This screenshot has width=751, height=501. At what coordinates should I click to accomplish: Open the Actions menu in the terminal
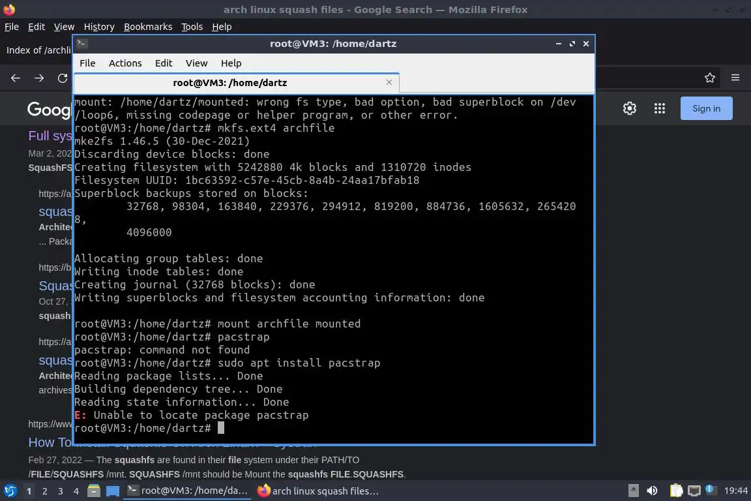pos(125,63)
